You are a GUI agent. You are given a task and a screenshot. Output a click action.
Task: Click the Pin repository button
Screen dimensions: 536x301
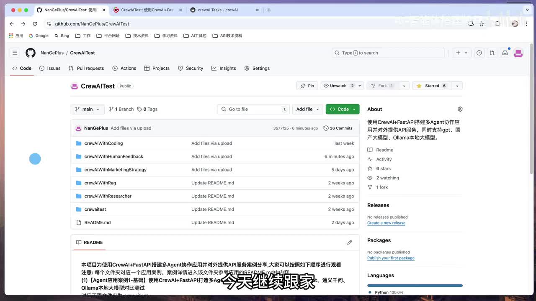[x=307, y=86]
